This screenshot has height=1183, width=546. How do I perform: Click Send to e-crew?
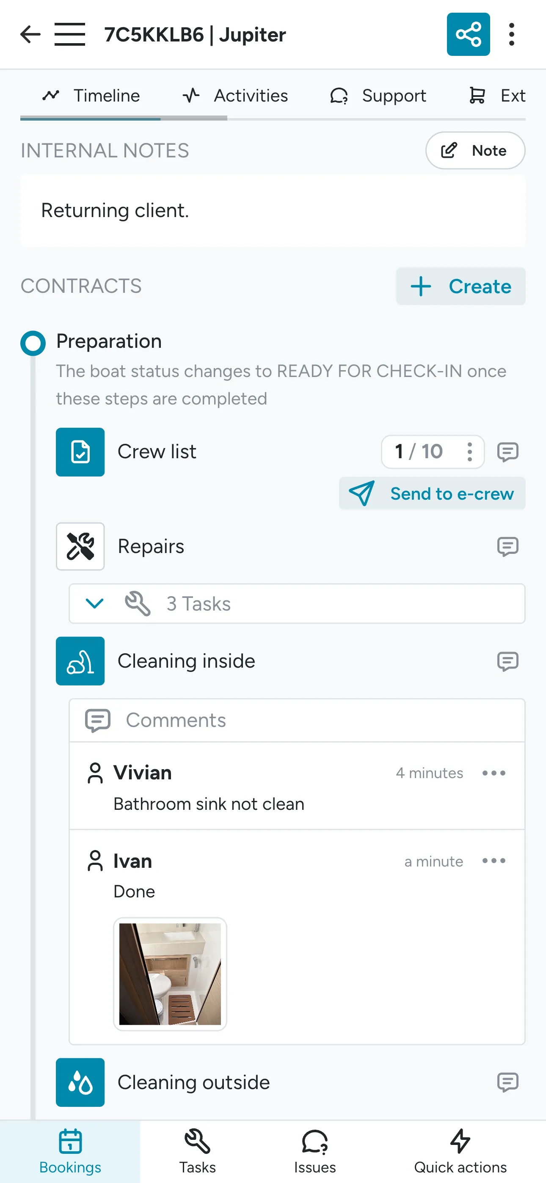click(432, 493)
